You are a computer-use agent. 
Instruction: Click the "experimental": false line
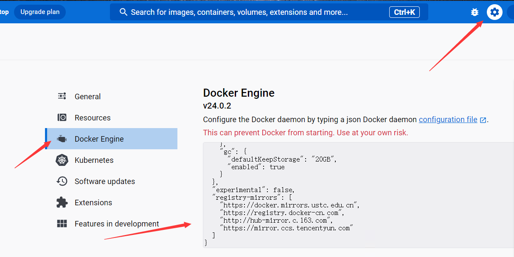pyautogui.click(x=253, y=190)
